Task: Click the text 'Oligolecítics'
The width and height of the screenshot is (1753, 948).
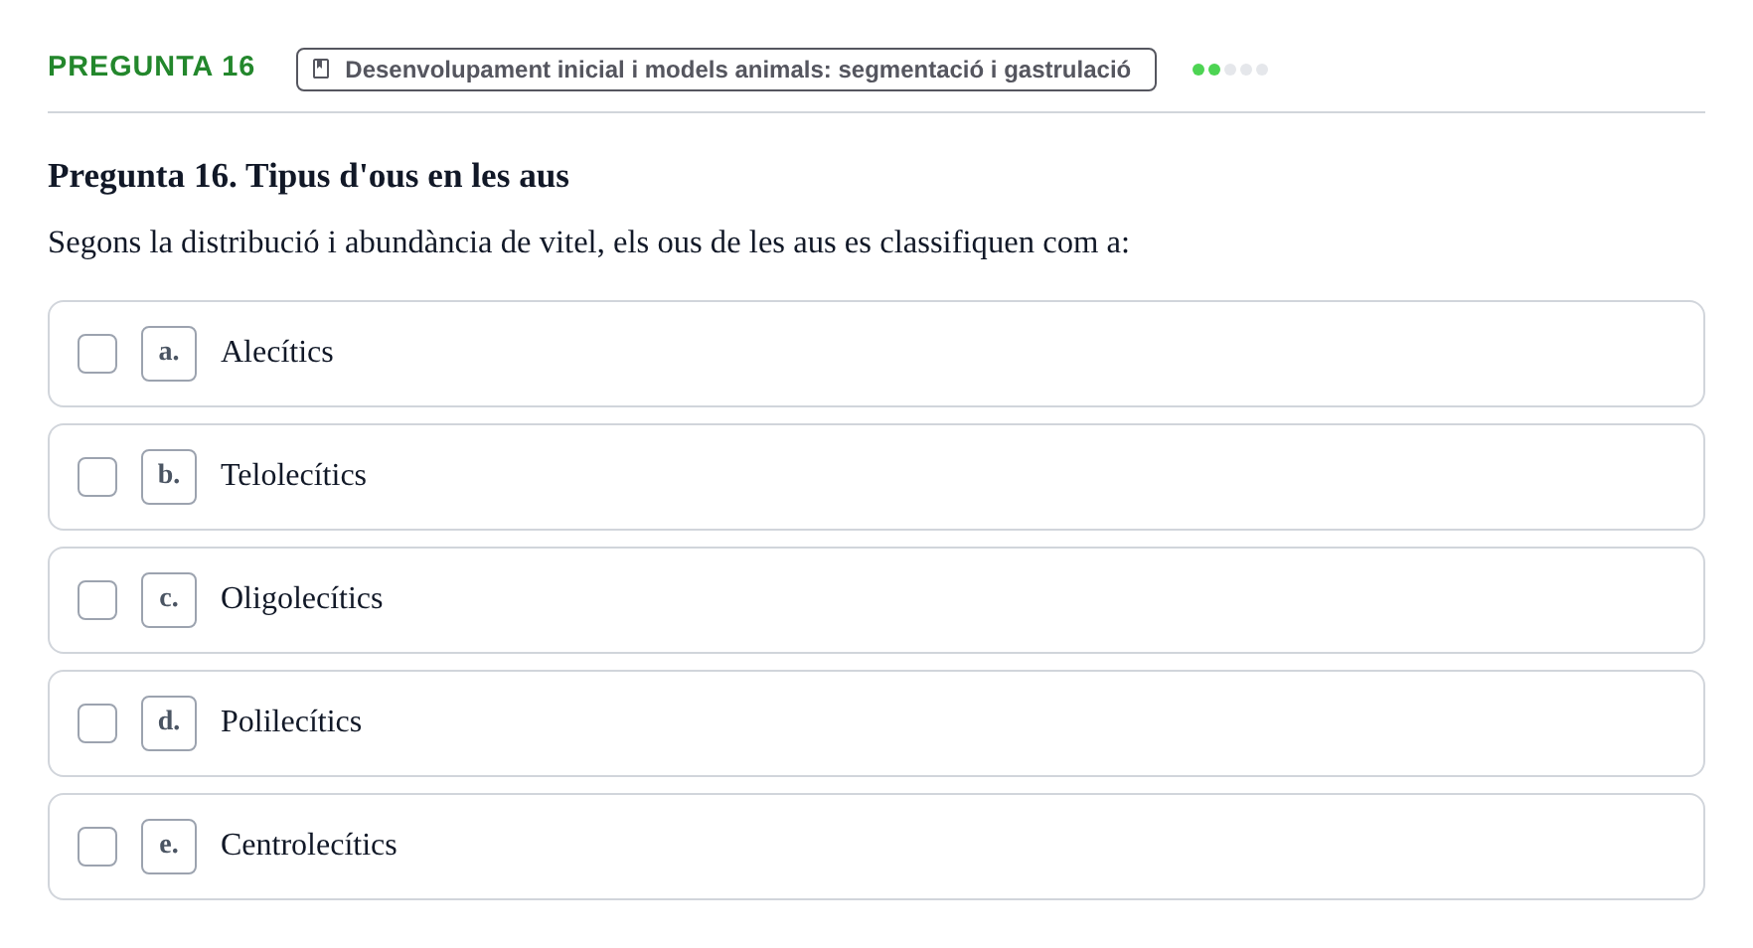Action: tap(301, 598)
